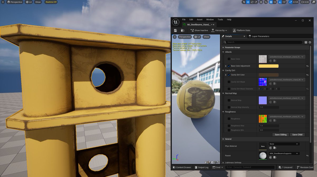The width and height of the screenshot is (317, 177).
Task: Open rotation snap value 15°
Action: [284, 2]
